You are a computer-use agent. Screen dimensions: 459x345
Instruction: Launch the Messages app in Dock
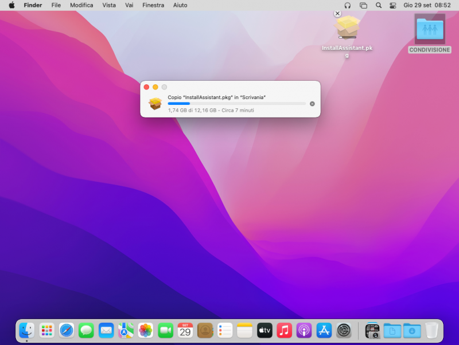point(86,331)
